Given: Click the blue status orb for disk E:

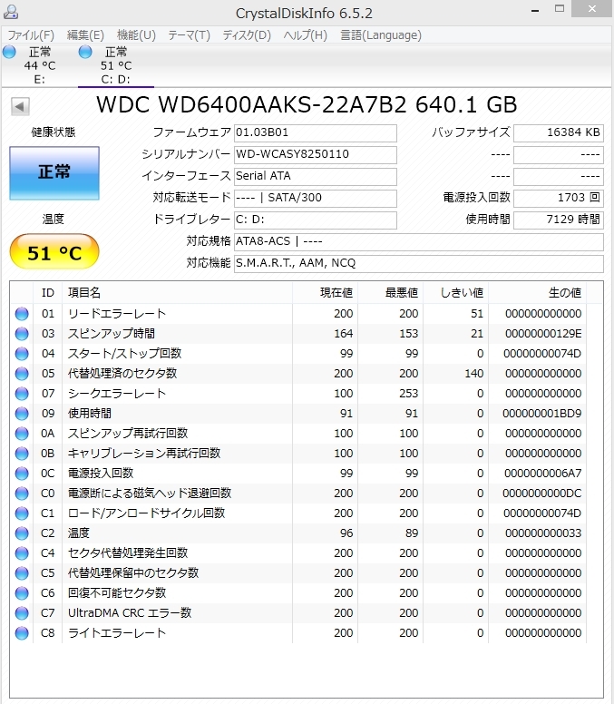Looking at the screenshot, I should tap(9, 52).
